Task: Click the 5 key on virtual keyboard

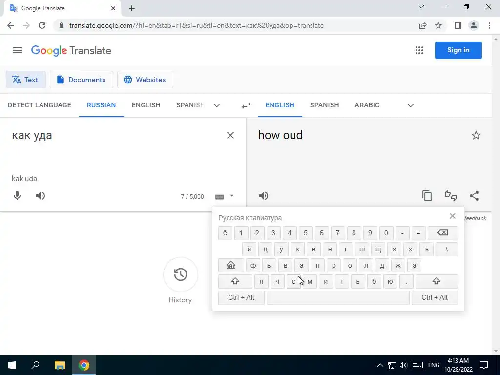Action: pos(306,233)
